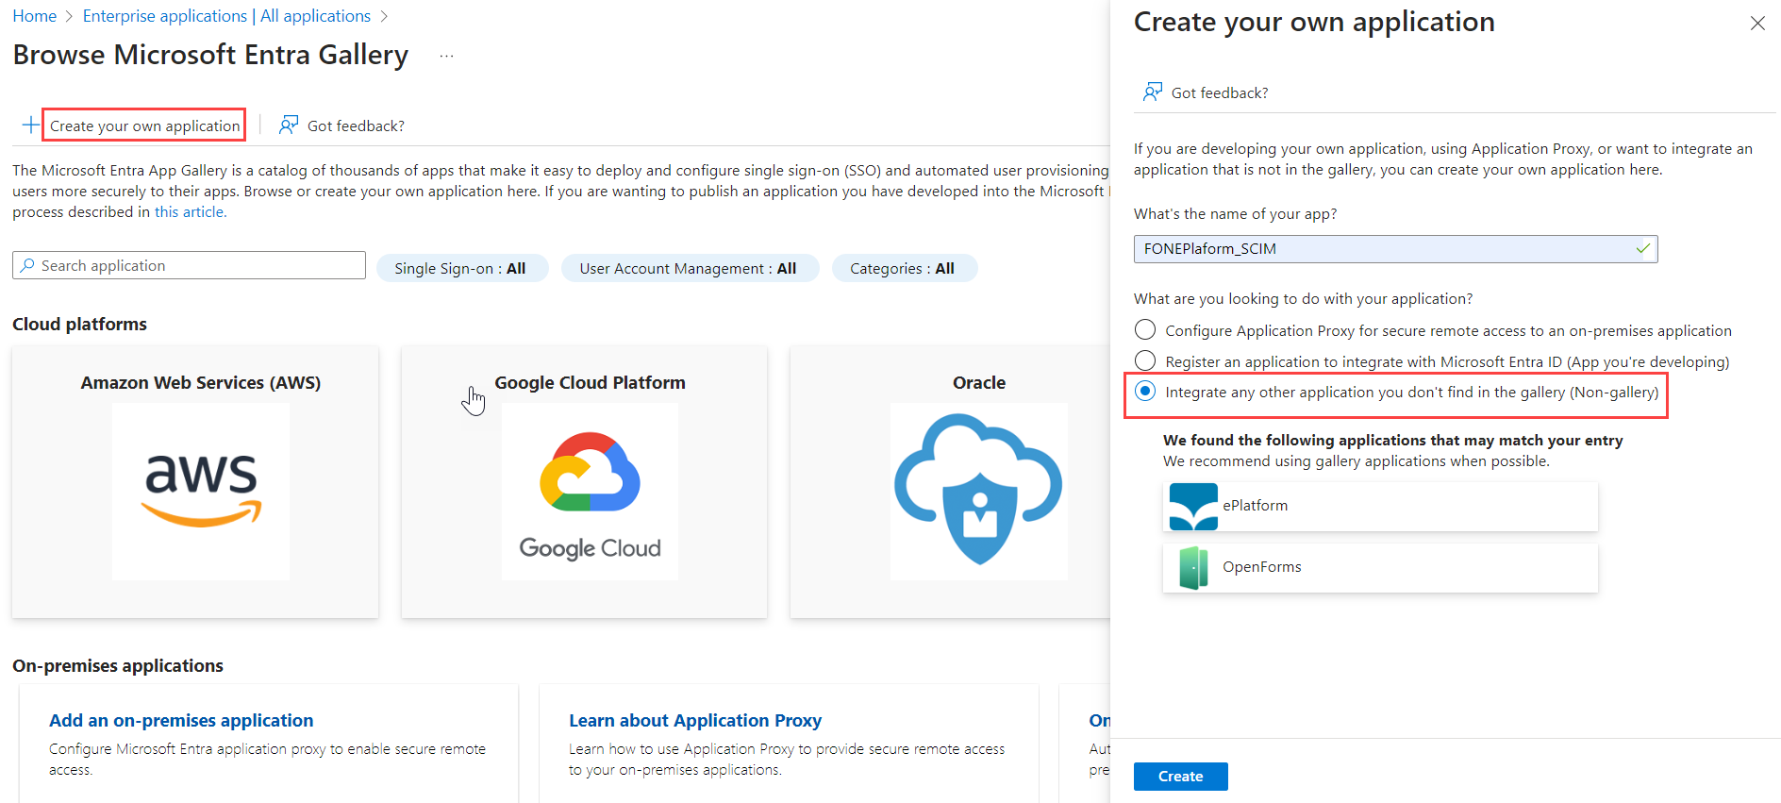Click the AWS logo thumbnail
1781x803 pixels.
point(201,491)
